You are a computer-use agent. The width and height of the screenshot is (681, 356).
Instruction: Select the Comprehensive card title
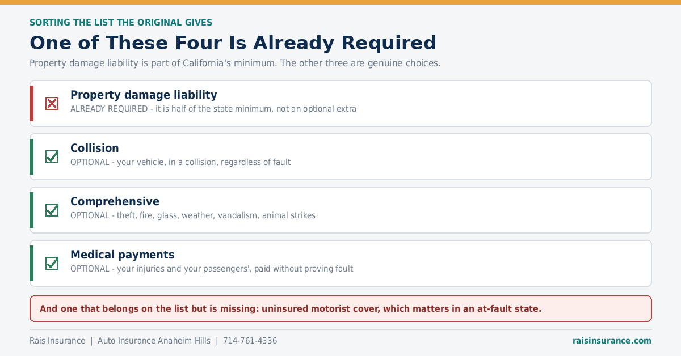click(115, 201)
